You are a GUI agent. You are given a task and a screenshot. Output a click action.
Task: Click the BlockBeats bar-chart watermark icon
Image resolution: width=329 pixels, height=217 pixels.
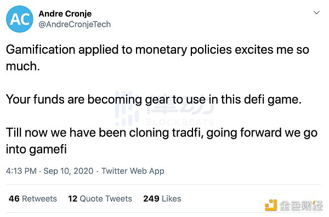click(127, 108)
